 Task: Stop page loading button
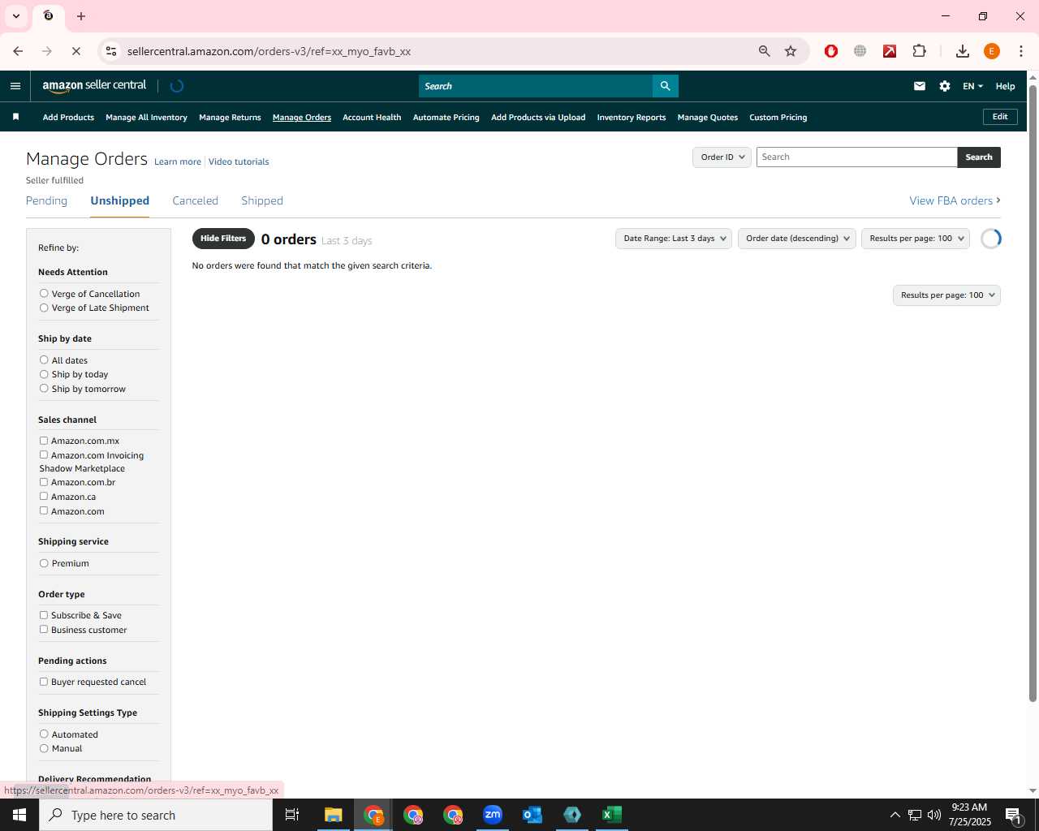click(x=75, y=51)
